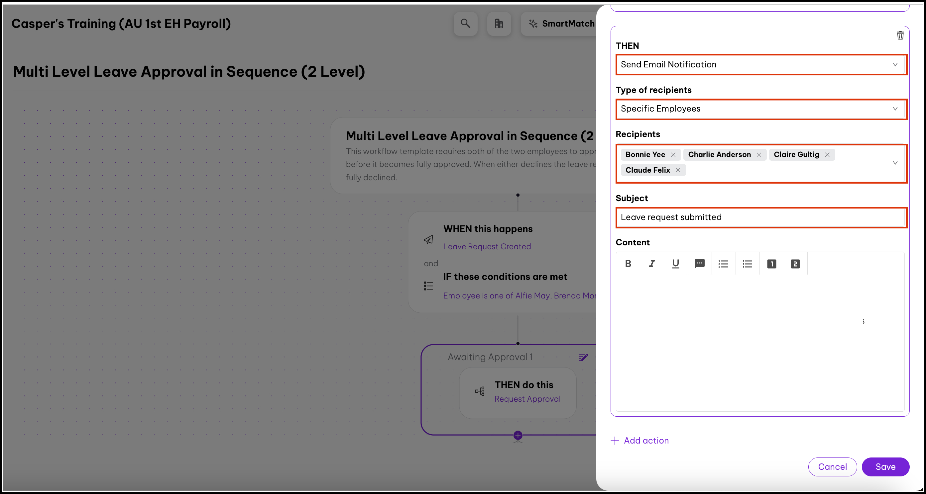Click the blockquote speech bubble icon
The image size is (926, 494).
[699, 264]
